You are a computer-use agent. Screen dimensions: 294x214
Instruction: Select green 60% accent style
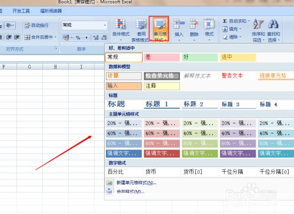200,143
